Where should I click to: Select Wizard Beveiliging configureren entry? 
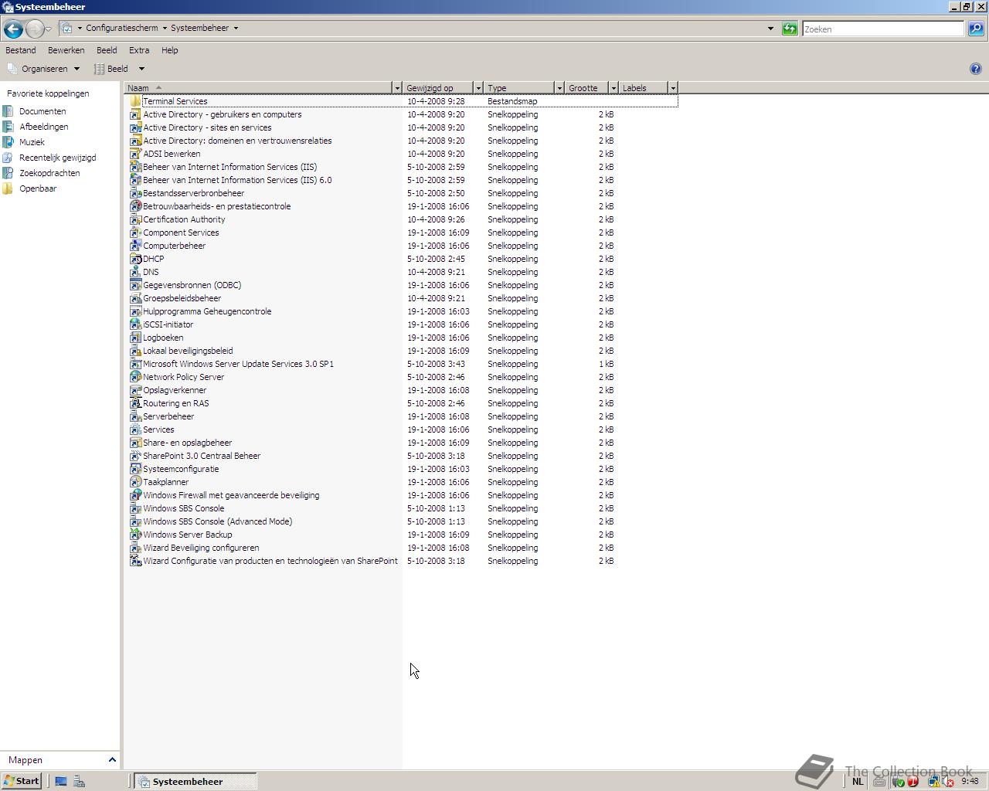(x=201, y=548)
